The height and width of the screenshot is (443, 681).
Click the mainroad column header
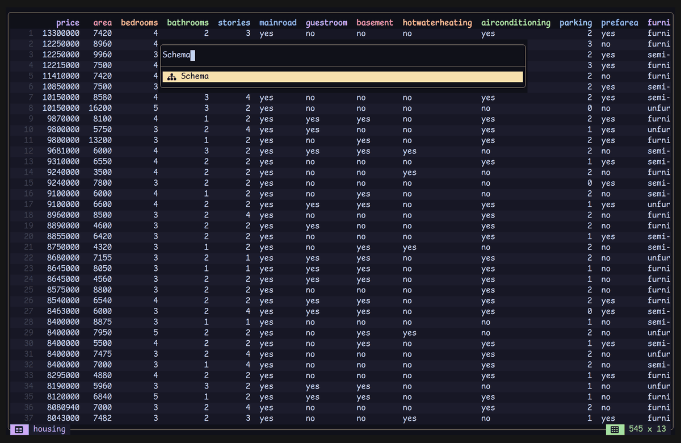pos(278,23)
